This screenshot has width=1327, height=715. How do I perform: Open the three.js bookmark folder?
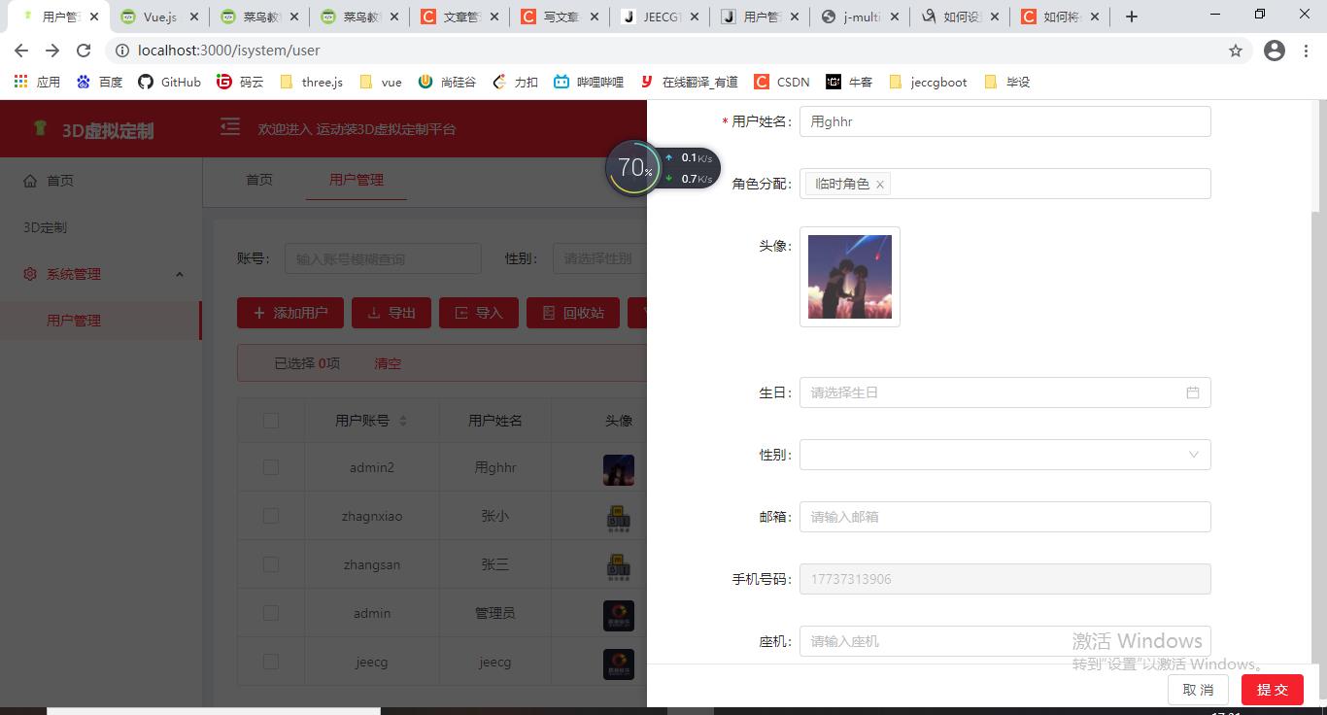[x=311, y=82]
